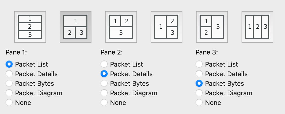Select layout with pane 1 left of stacked 2 and 3
Screen dimensions: 285x114
pyautogui.click(x=166, y=27)
